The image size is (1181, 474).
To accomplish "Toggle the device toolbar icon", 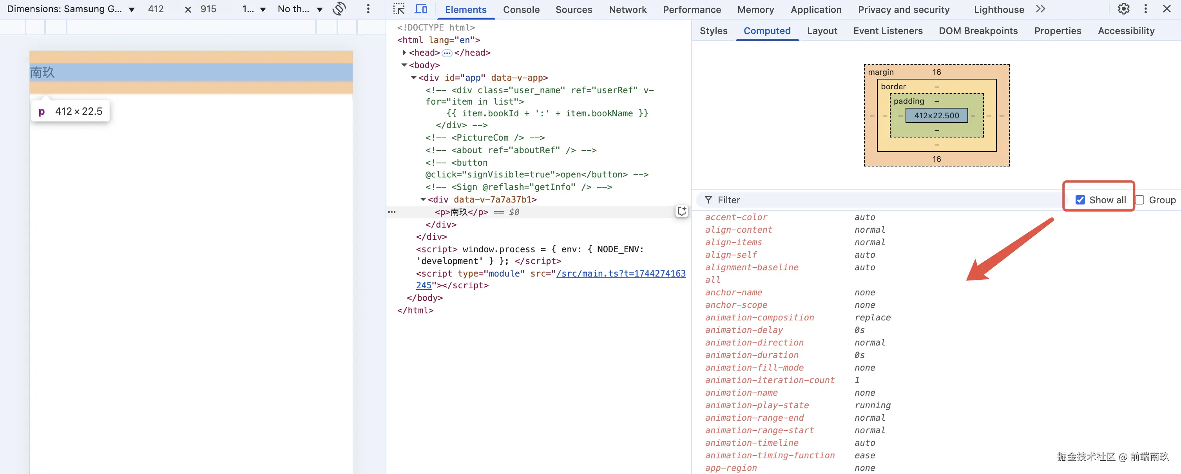I will point(420,9).
